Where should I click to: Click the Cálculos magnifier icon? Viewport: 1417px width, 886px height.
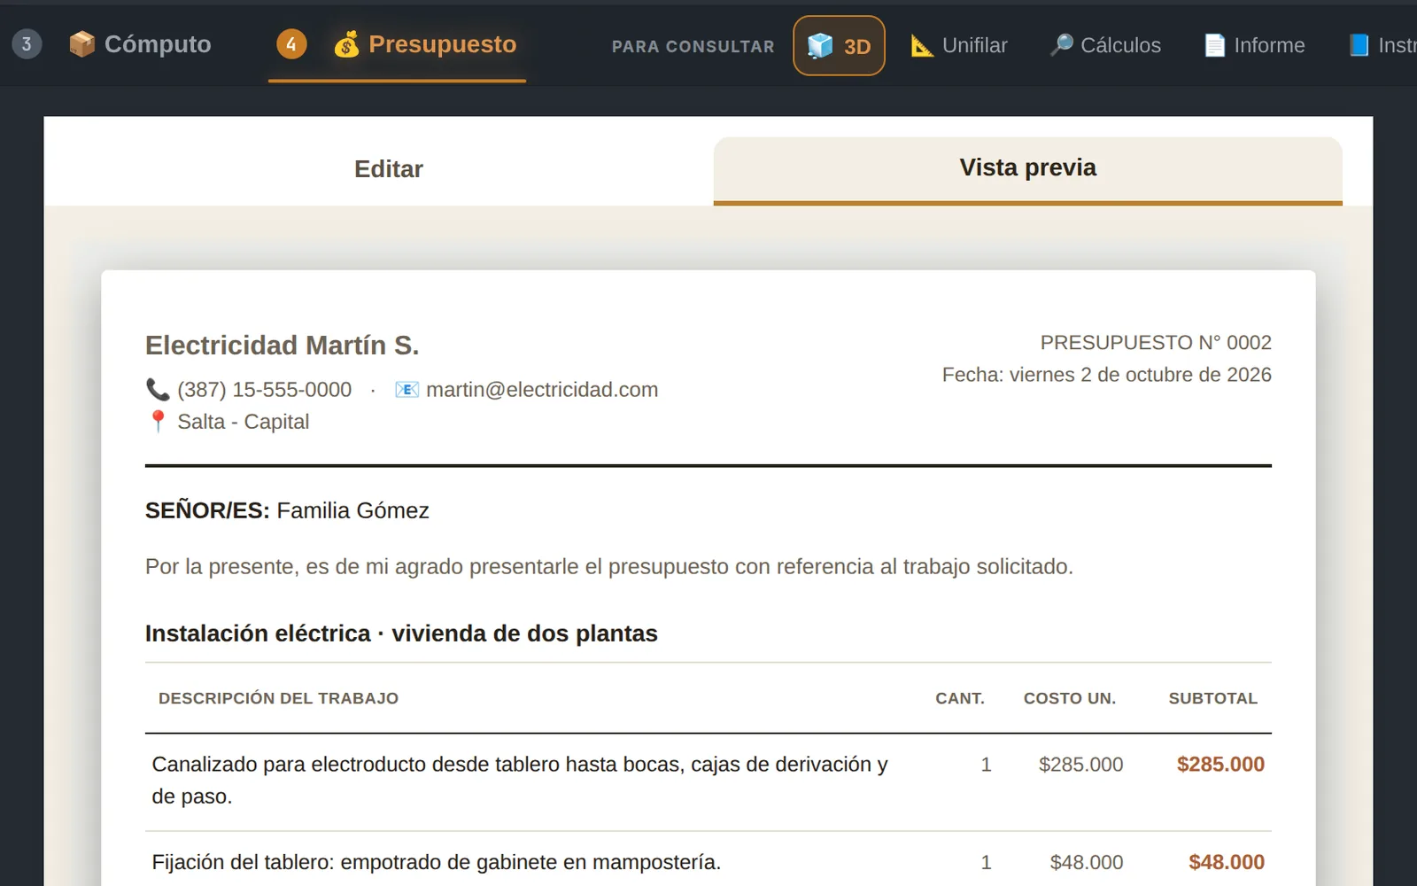click(1061, 45)
